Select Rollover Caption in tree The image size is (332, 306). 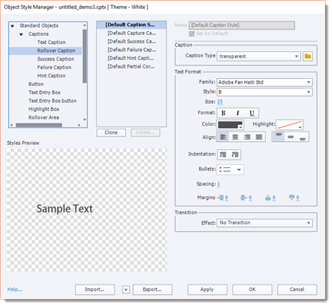click(56, 50)
